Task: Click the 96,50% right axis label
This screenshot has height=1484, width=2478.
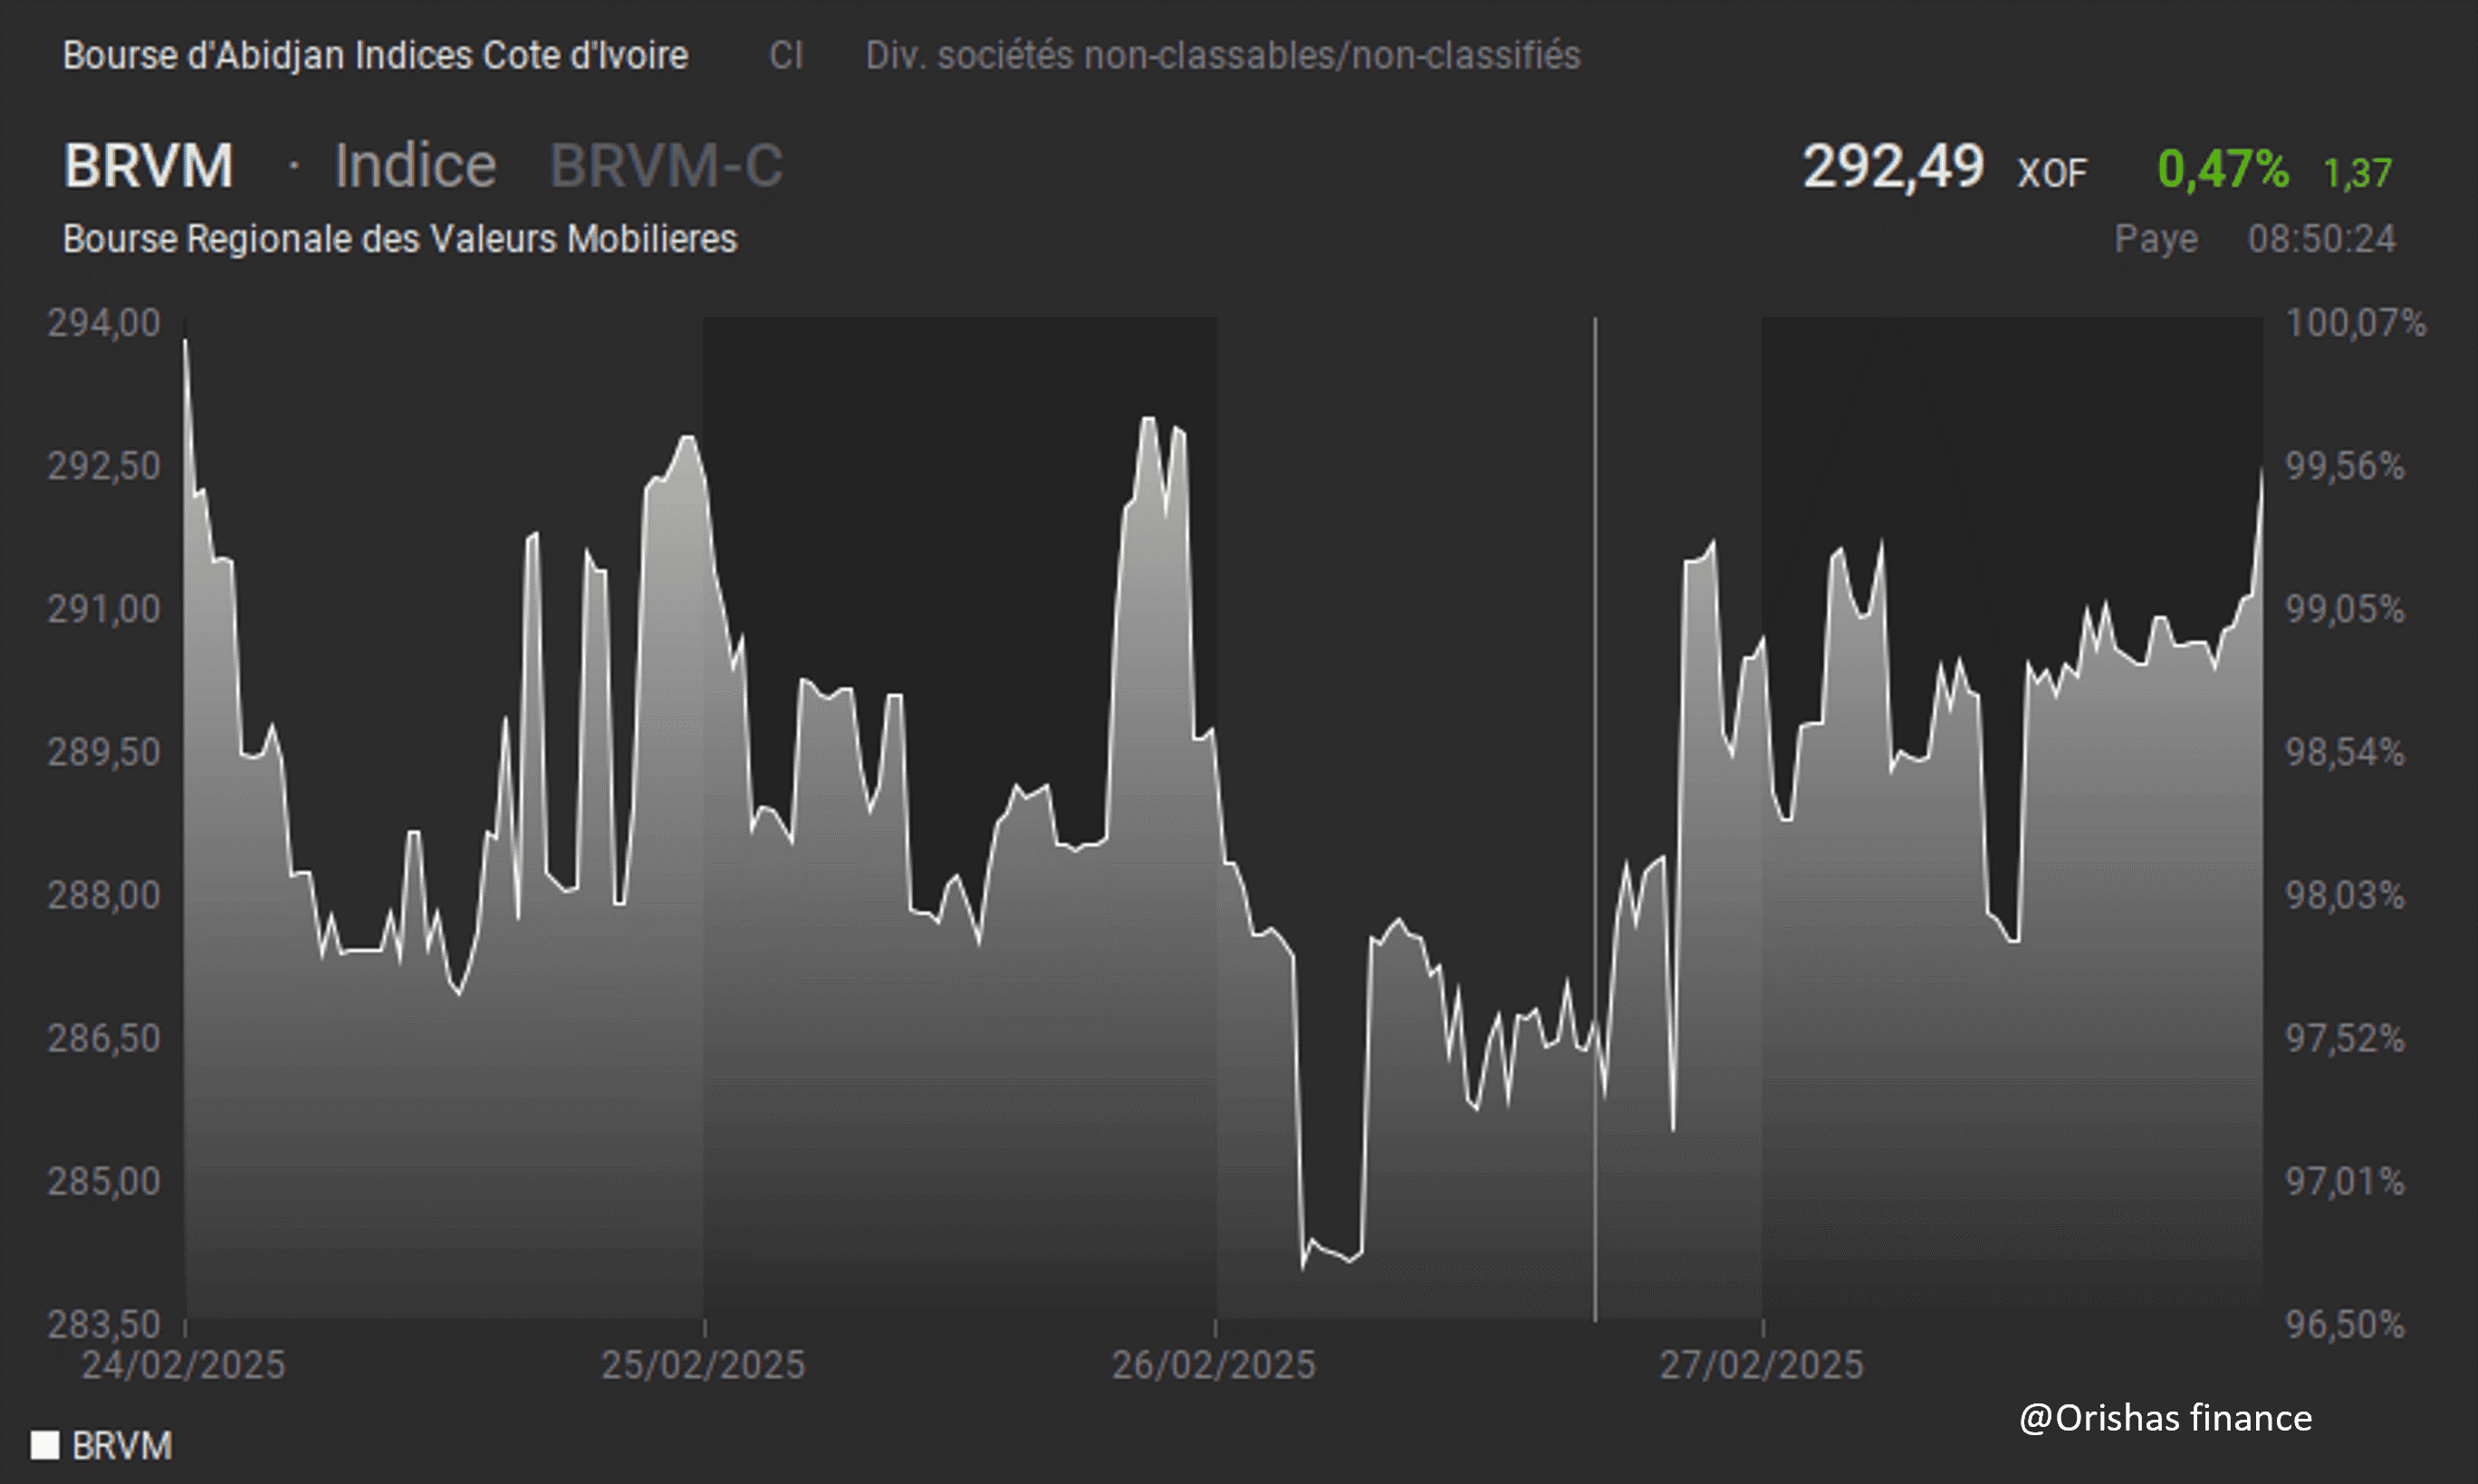Action: (x=2345, y=1324)
